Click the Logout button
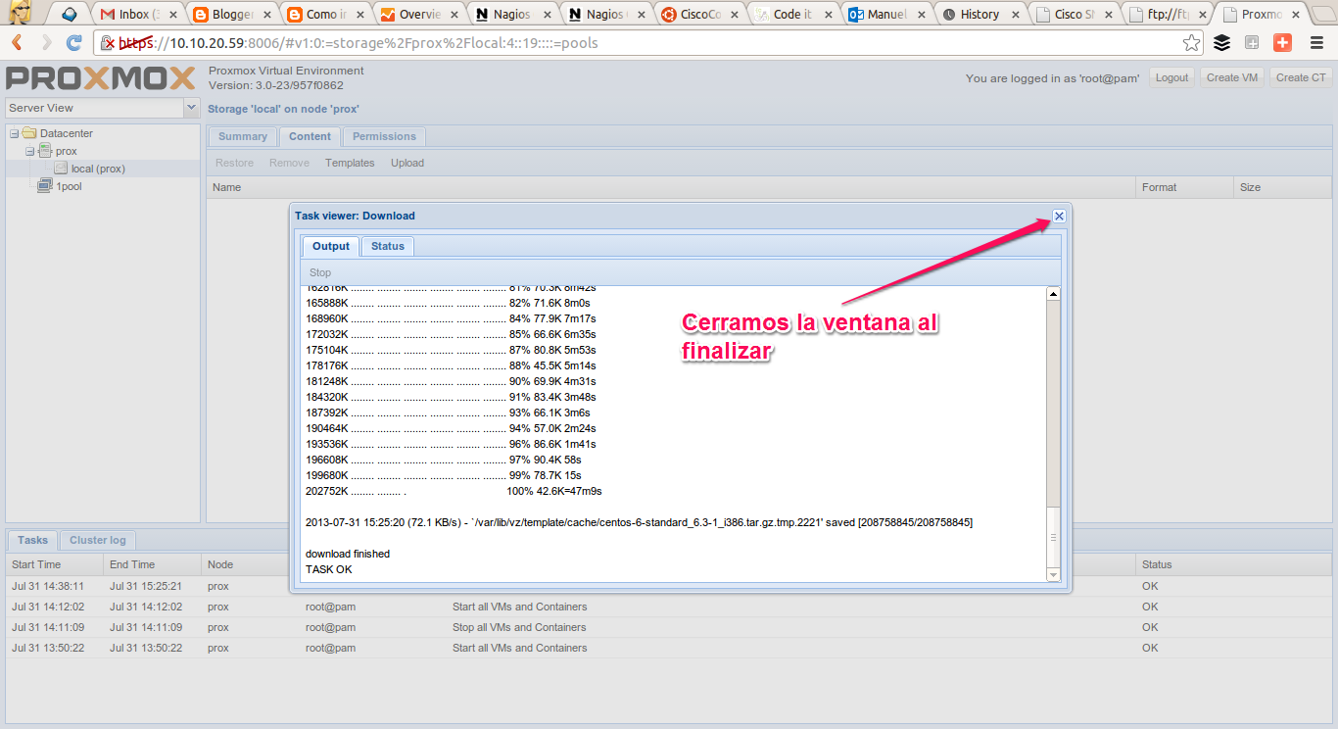This screenshot has width=1338, height=729. click(x=1171, y=77)
